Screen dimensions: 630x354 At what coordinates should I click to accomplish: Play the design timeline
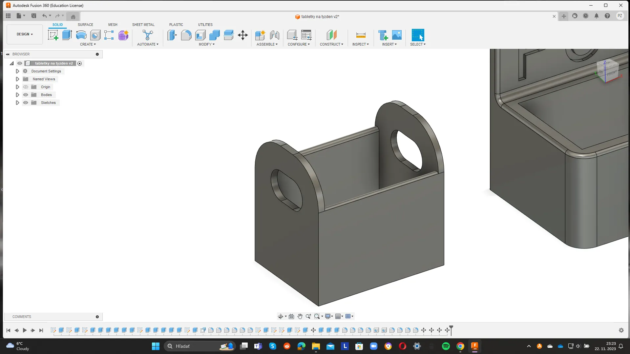(25, 330)
